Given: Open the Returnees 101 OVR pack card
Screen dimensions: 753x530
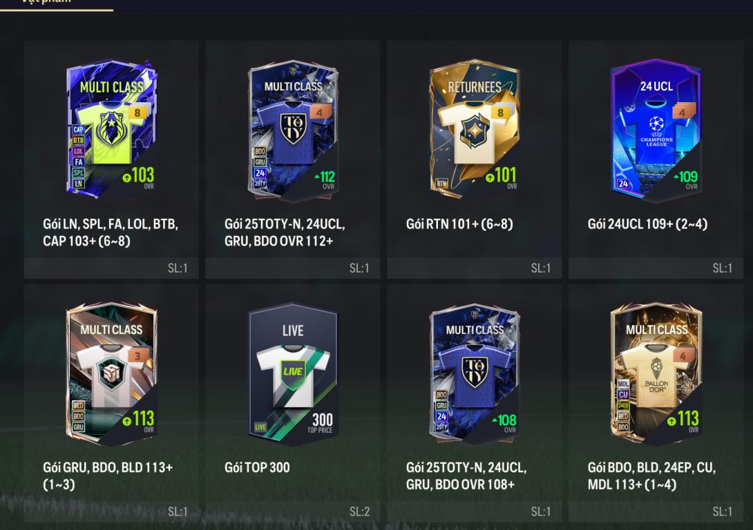Looking at the screenshot, I should point(475,128).
